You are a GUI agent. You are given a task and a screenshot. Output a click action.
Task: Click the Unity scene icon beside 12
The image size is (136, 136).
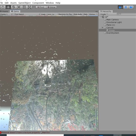tap(103, 17)
